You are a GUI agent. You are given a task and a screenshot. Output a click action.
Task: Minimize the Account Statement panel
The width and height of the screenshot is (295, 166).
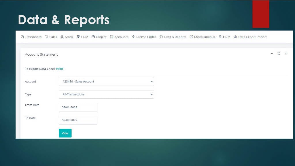[x=271, y=53]
